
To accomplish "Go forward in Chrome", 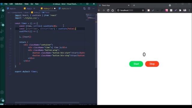I will point(103,10).
